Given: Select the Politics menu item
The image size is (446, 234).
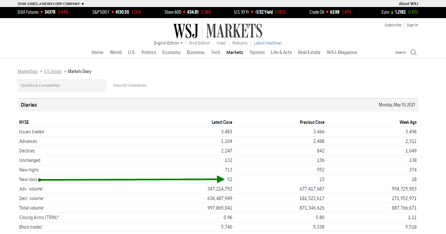Looking at the screenshot, I should point(149,52).
